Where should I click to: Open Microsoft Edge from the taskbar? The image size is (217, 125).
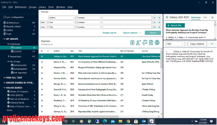105,121
